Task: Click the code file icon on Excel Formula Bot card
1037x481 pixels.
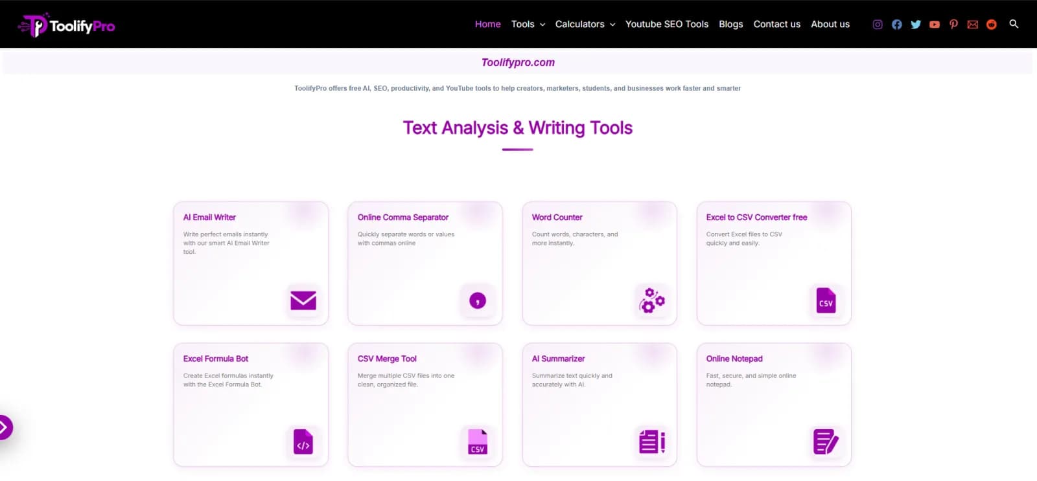Action: point(303,442)
